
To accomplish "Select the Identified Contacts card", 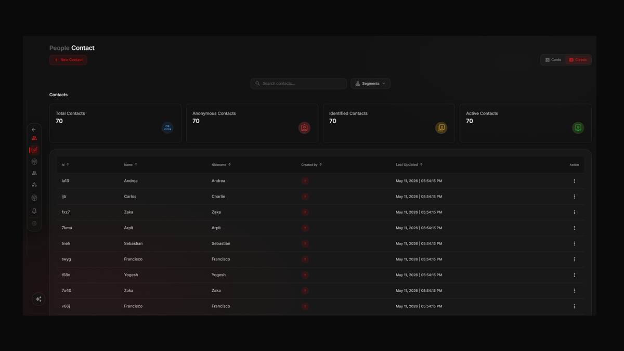I will tap(389, 123).
